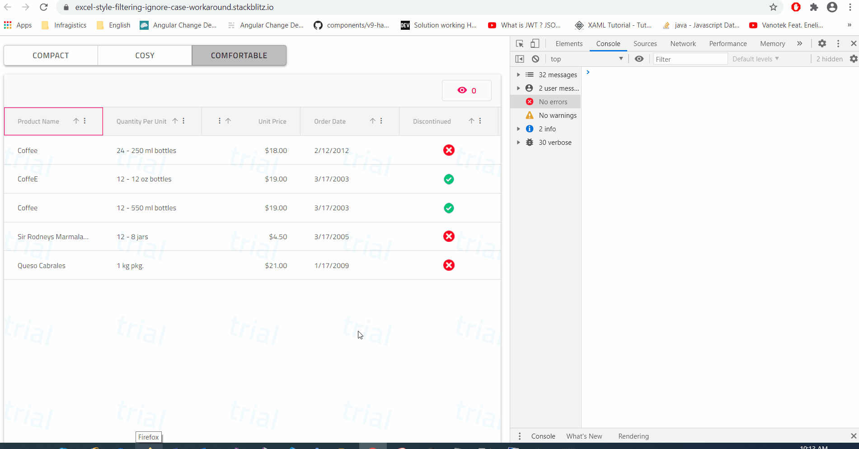The image size is (859, 449).
Task: Clear the console output
Action: point(535,59)
